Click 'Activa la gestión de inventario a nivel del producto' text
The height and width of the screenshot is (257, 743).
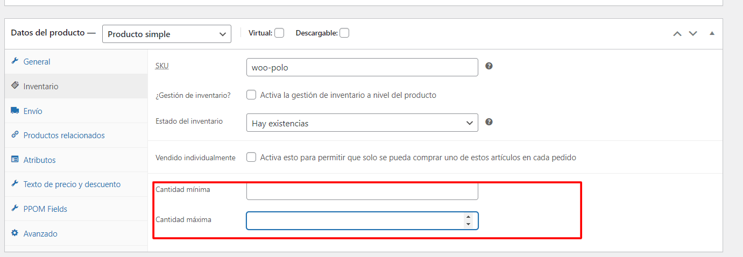348,95
